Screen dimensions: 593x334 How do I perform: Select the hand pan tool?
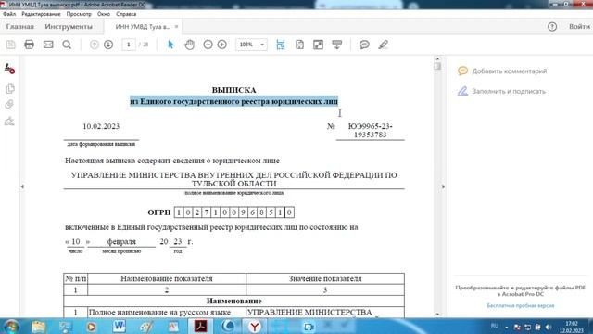point(189,45)
